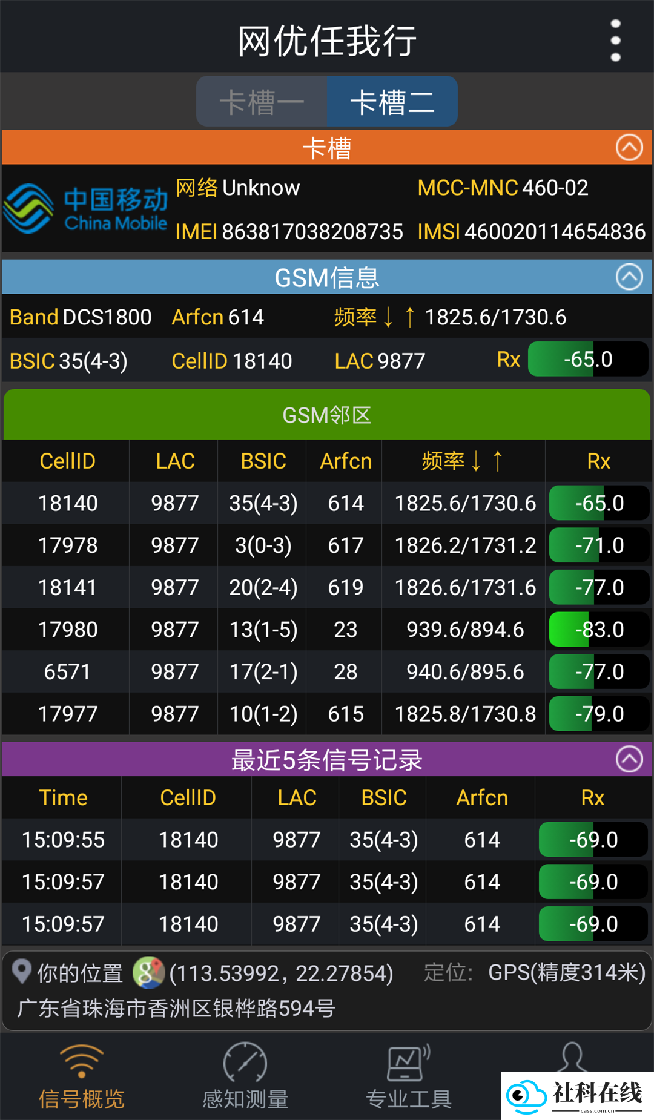Collapse the 最近5条信号记录 section
This screenshot has height=1120, width=654.
pos(629,759)
